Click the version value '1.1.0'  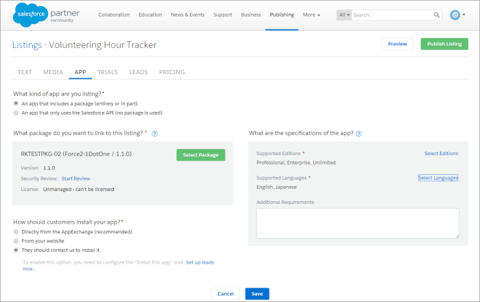click(49, 168)
